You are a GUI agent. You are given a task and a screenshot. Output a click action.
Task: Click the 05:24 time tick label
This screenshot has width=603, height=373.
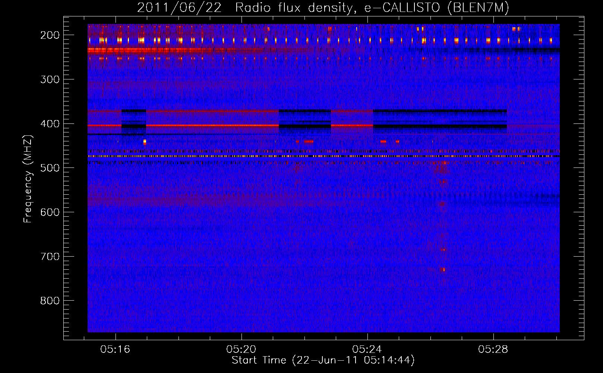pyautogui.click(x=367, y=350)
